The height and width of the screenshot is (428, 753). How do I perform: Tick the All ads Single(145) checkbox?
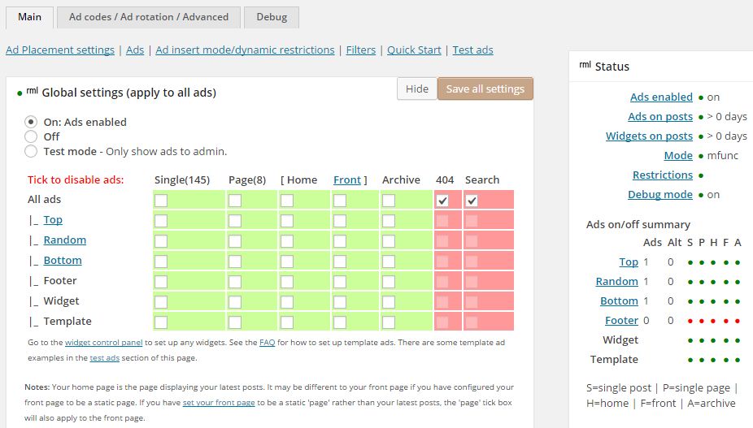click(161, 200)
